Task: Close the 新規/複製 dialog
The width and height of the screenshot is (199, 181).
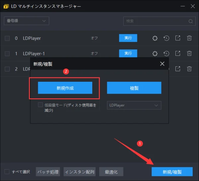Action: (x=162, y=64)
